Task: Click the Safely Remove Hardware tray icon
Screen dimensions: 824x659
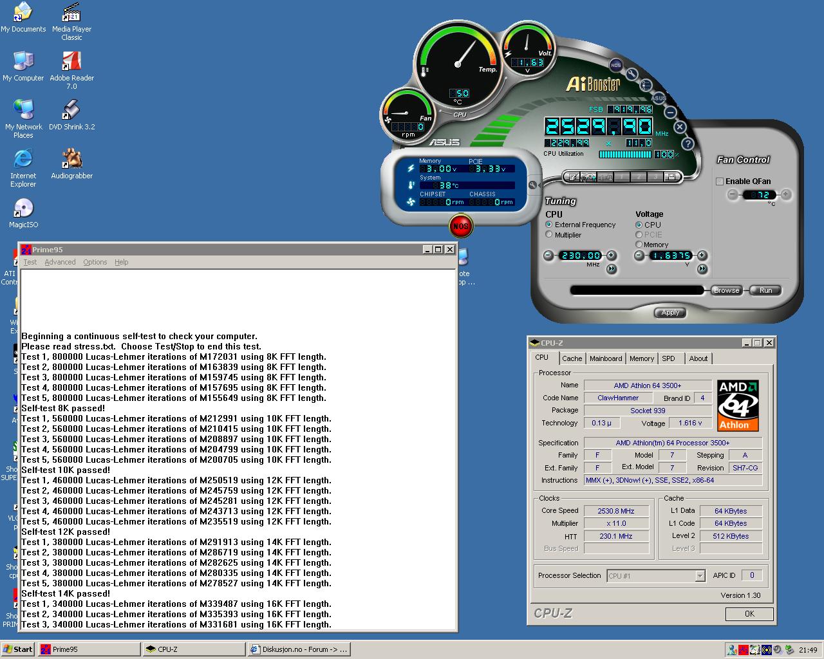Action: click(x=789, y=650)
